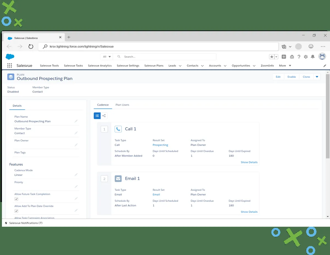Open the Prospecting result set link

coord(160,145)
